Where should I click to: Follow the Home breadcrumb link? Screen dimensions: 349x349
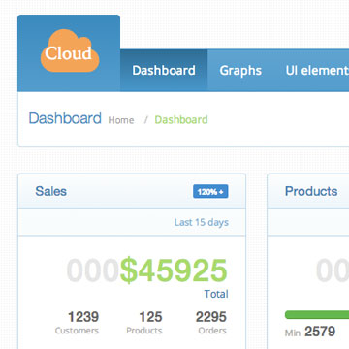click(121, 120)
